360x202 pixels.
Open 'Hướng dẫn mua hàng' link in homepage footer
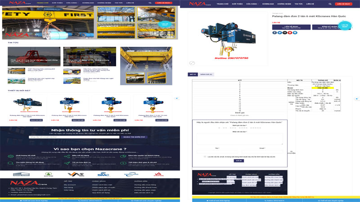[x=145, y=185]
